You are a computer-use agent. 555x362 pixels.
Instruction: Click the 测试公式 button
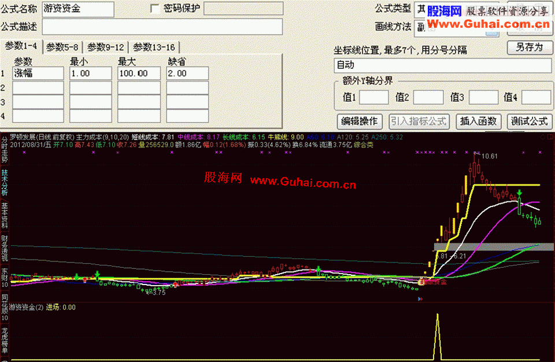click(530, 121)
